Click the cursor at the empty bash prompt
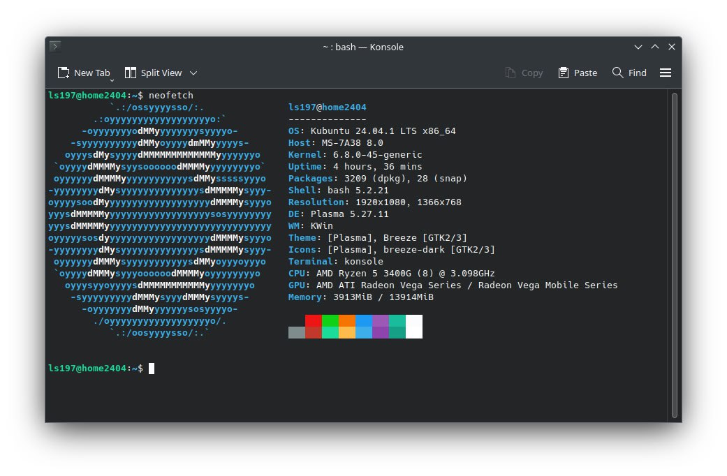727x476 pixels. pos(152,368)
